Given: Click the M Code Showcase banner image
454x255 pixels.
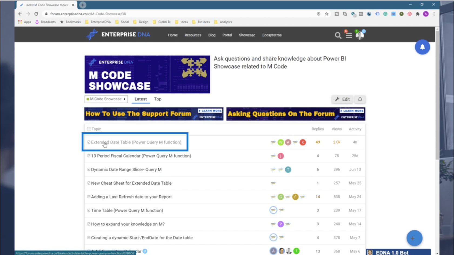Looking at the screenshot, I should coord(147,74).
